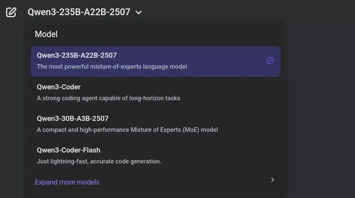Click the Model heading label
Image resolution: width=355 pixels, height=198 pixels.
coord(46,34)
